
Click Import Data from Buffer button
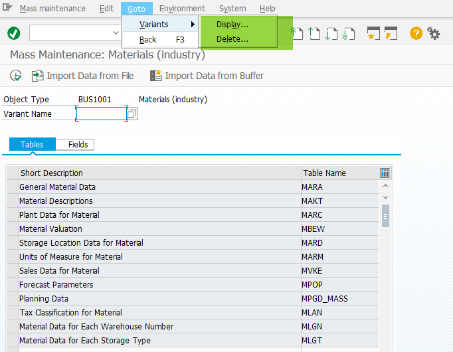[x=207, y=76]
